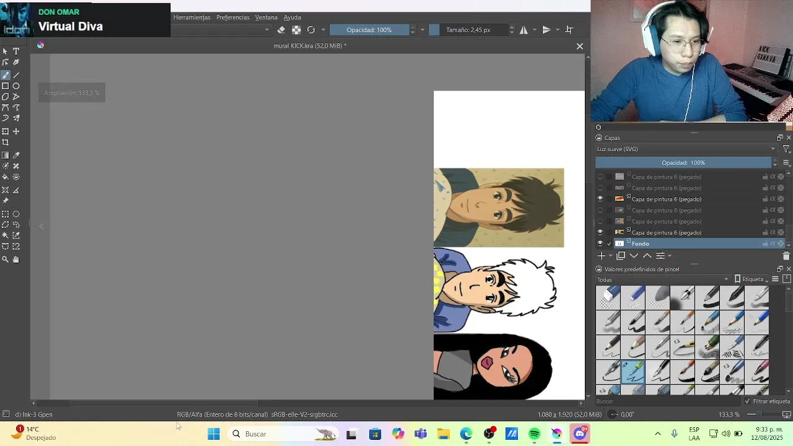Adjust the brush Opacidad slider in toolbar
Image resolution: width=793 pixels, height=446 pixels.
369,30
